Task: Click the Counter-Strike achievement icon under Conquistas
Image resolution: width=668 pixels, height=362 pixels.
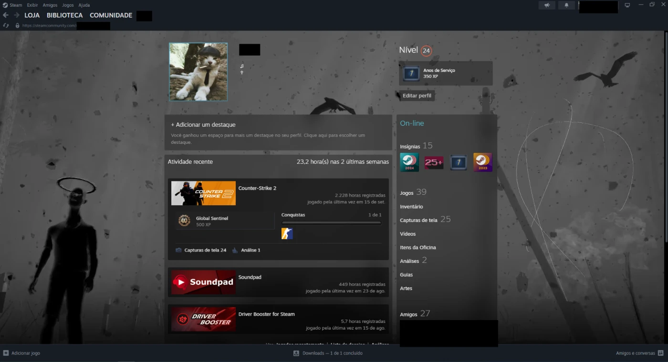Action: pyautogui.click(x=287, y=233)
